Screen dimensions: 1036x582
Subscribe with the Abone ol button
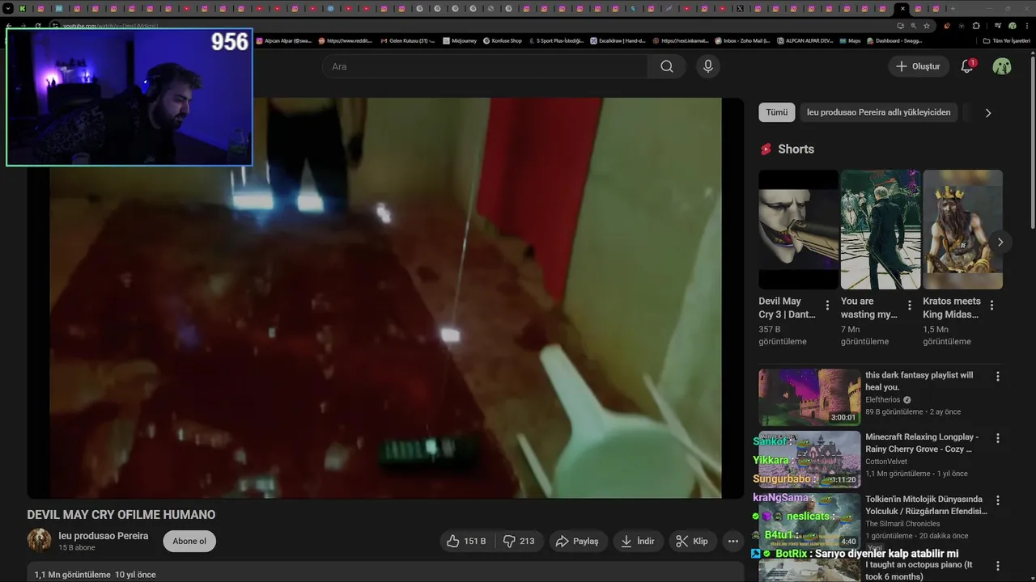(189, 541)
